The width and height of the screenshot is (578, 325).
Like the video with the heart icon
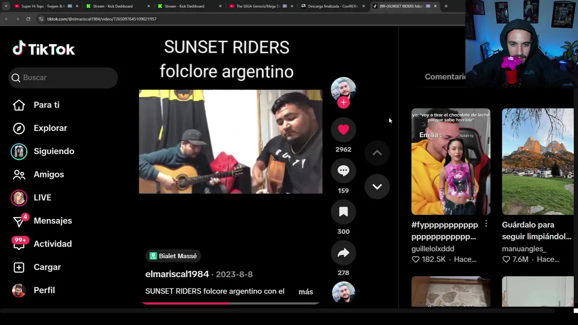point(343,130)
